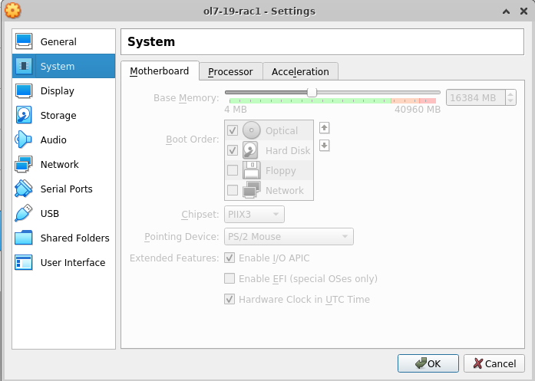Select USB in the settings list
Viewport: 535px width, 381px height.
click(64, 213)
